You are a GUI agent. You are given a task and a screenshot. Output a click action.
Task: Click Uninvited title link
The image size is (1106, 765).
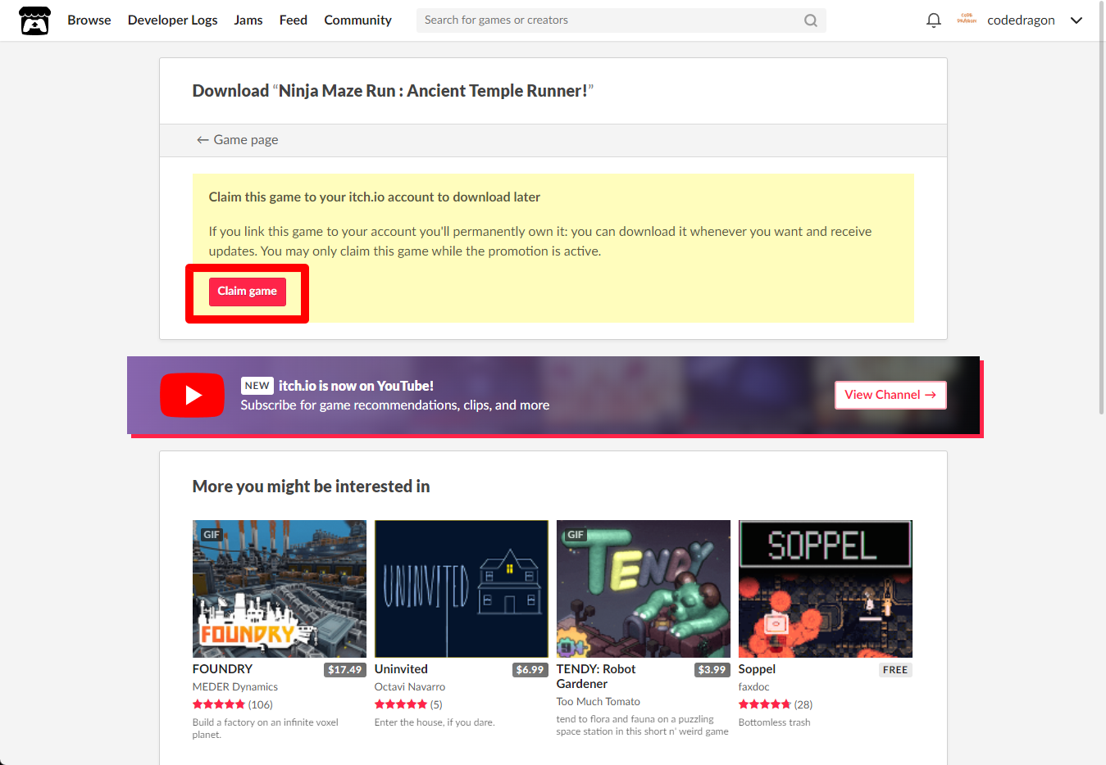(x=401, y=669)
